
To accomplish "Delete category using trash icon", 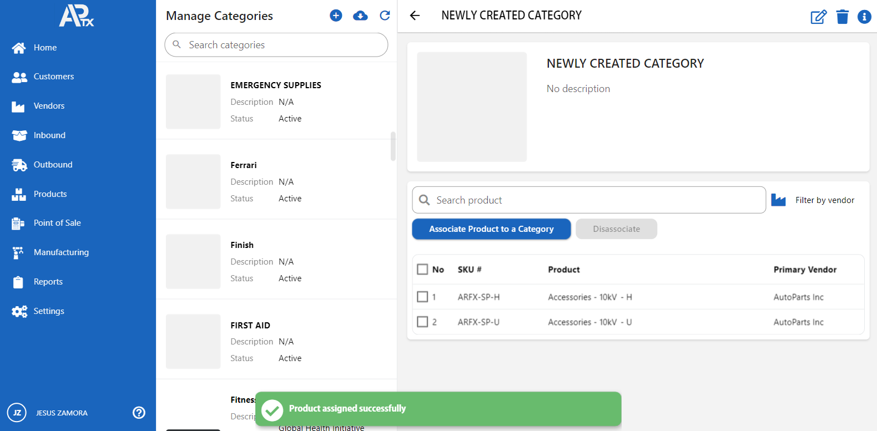I will (842, 17).
